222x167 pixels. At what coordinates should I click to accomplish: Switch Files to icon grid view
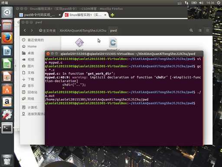coord(207,30)
